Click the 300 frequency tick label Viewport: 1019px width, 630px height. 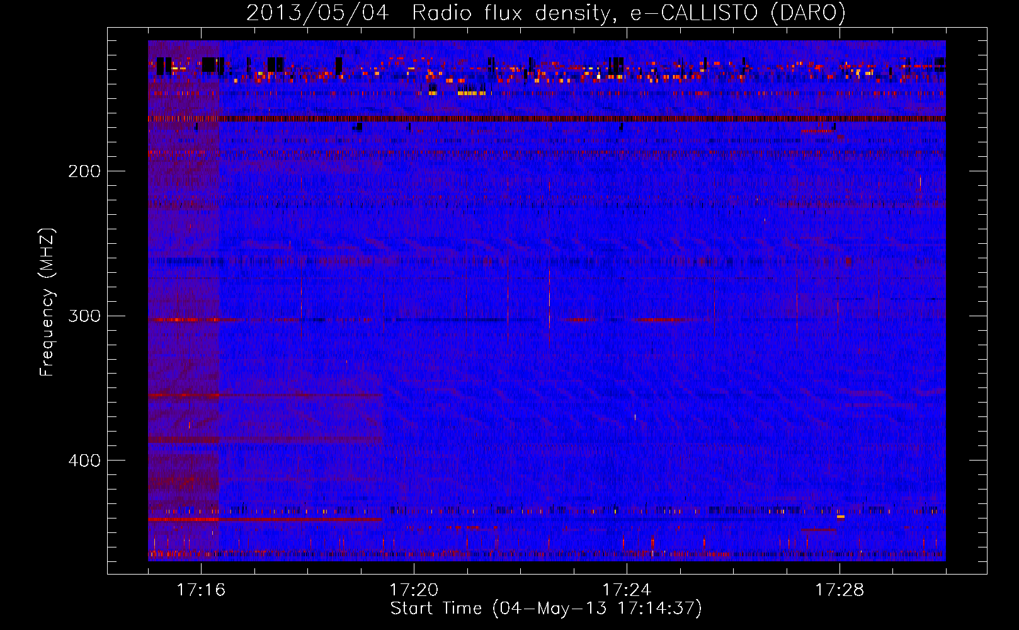point(84,316)
